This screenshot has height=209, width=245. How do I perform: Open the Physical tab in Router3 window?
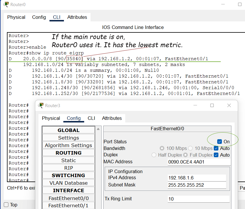(51, 118)
